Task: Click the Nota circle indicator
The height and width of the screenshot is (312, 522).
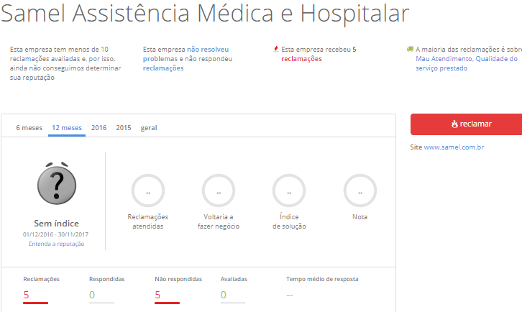Action: click(360, 191)
